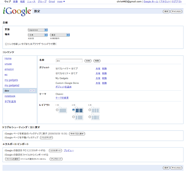This screenshot has height=176, width=186.
Task: Share the My Gadgets gadget
Action: (98, 78)
